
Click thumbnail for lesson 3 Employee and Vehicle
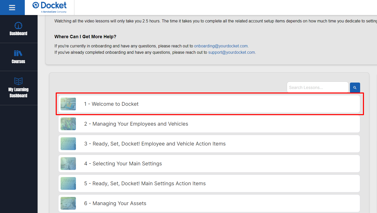[68, 144]
